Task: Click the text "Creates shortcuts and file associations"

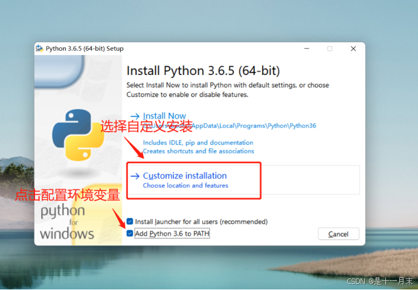Action: click(x=199, y=151)
